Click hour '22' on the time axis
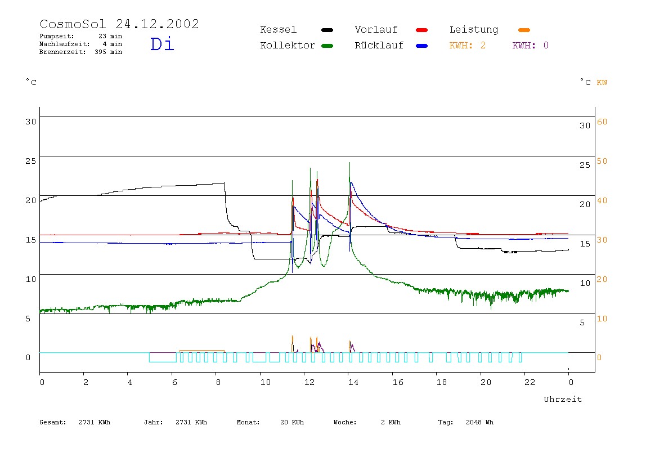The height and width of the screenshot is (457, 646). click(530, 382)
